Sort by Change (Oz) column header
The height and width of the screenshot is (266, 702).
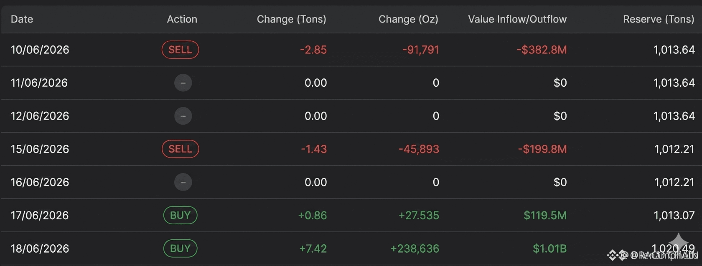point(408,19)
